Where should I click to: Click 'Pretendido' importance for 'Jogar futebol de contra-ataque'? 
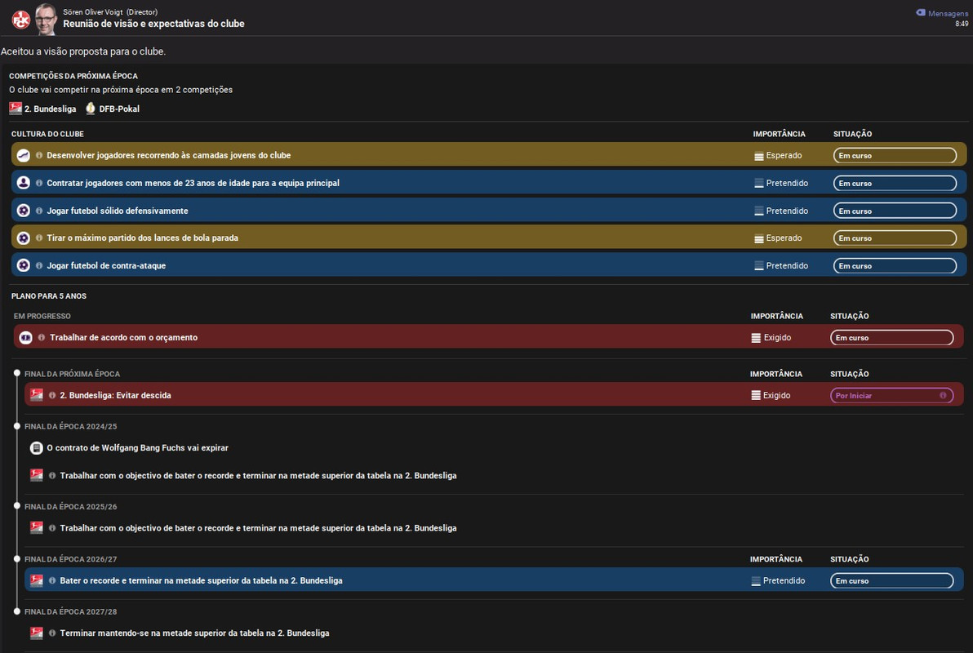click(781, 265)
